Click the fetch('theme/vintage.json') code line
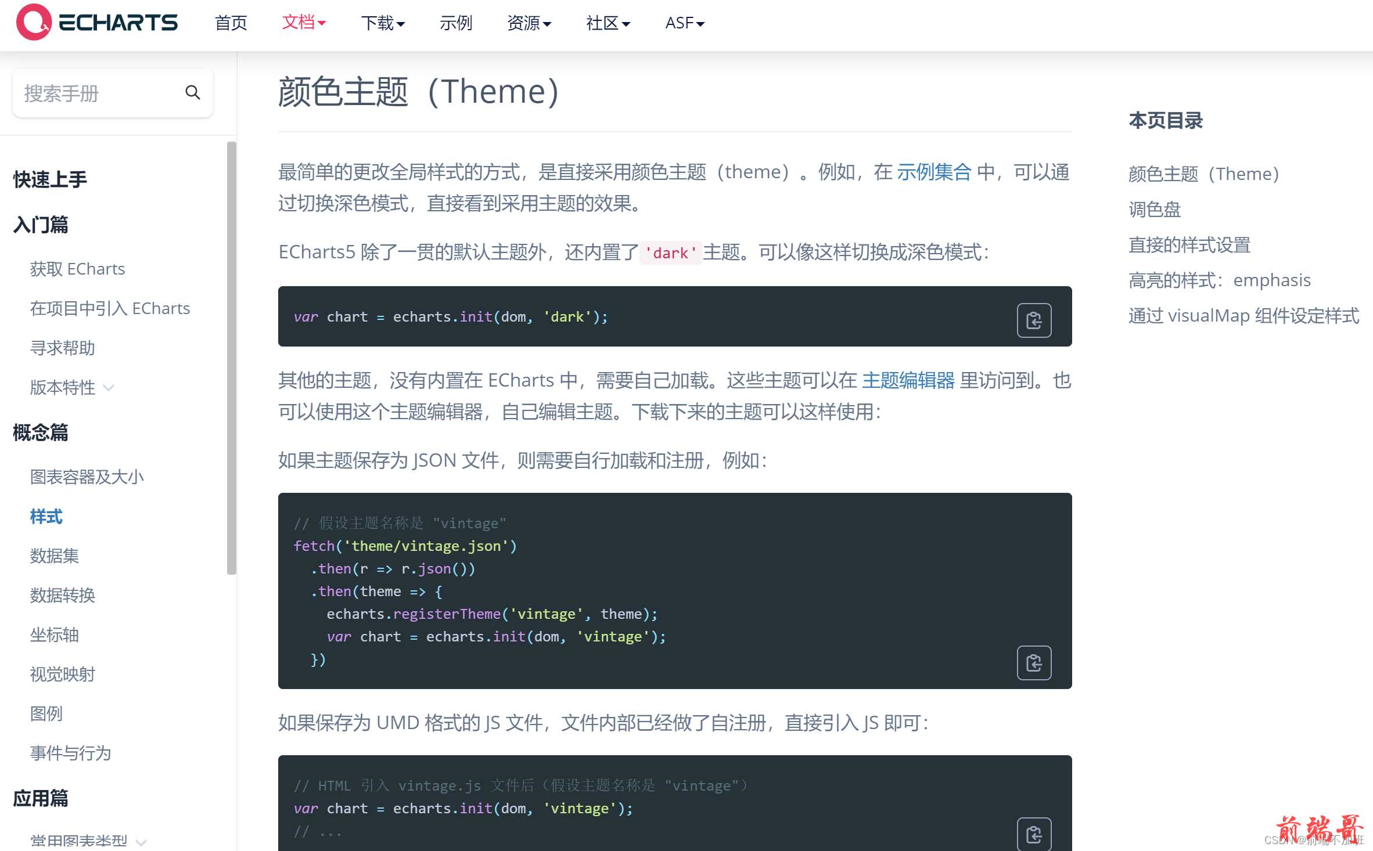1373x851 pixels. [405, 546]
